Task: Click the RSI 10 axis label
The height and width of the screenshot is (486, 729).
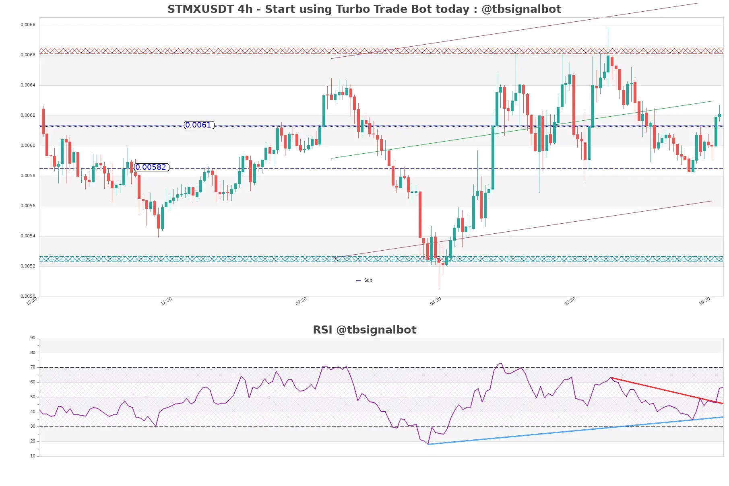Action: click(x=33, y=456)
